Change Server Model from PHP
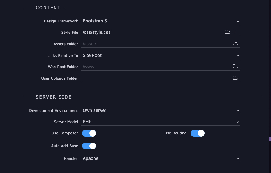This screenshot has height=173, width=271. [161, 122]
